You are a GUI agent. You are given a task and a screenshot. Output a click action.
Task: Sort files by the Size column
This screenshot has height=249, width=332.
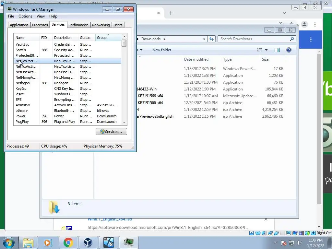click(273, 59)
